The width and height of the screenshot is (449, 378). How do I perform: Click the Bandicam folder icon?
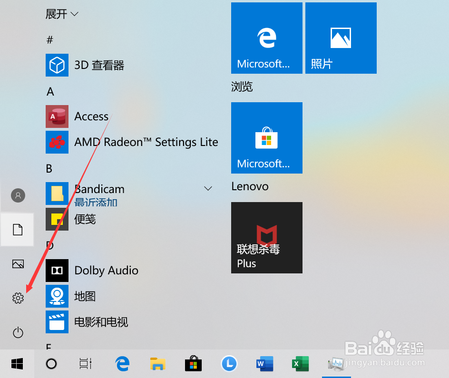[x=57, y=194]
